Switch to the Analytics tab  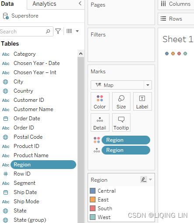pyautogui.click(x=44, y=4)
